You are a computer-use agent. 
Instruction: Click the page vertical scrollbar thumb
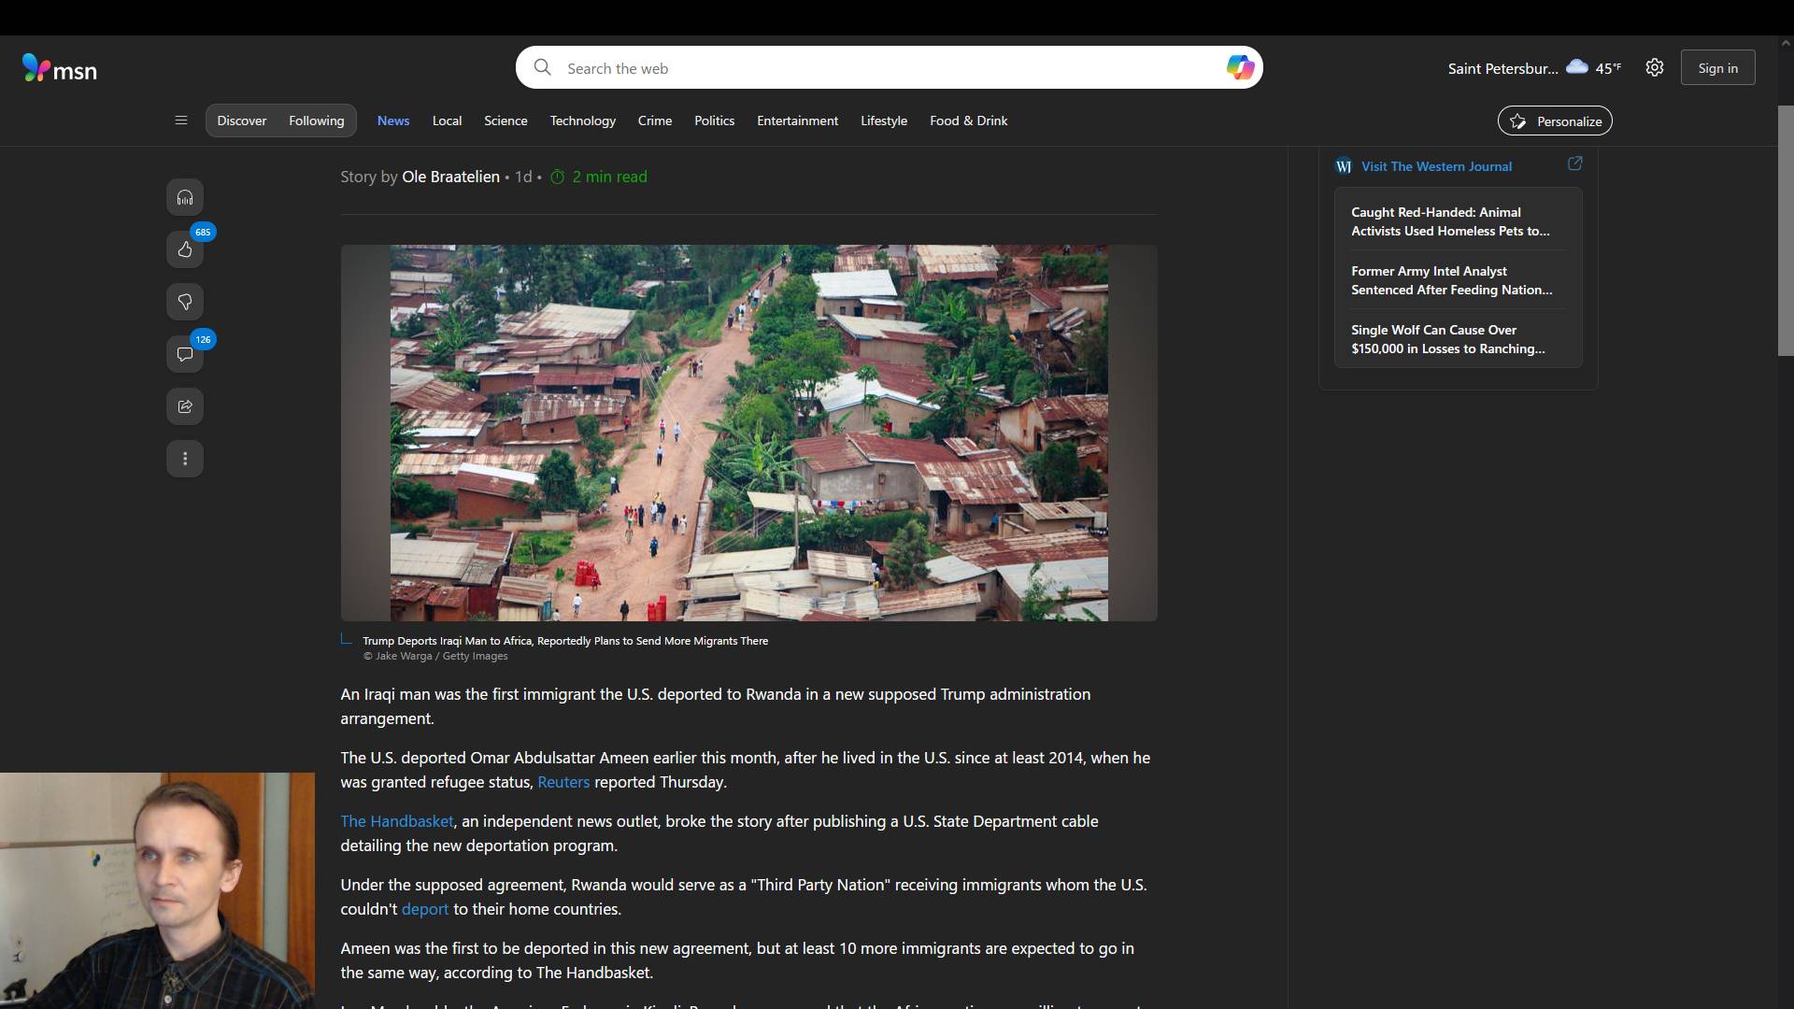(1785, 230)
